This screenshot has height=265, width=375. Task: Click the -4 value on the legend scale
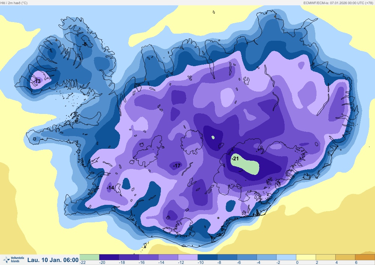pyautogui.click(x=259, y=262)
